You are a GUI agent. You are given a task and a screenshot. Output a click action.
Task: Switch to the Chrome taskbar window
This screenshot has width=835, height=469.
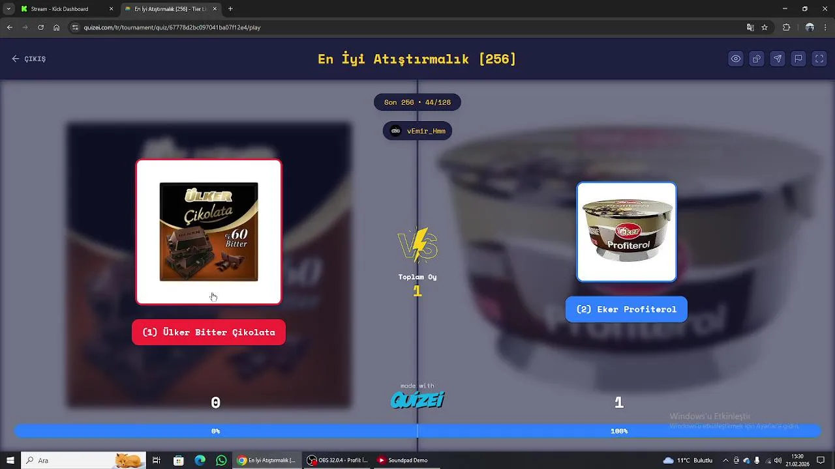coord(267,461)
